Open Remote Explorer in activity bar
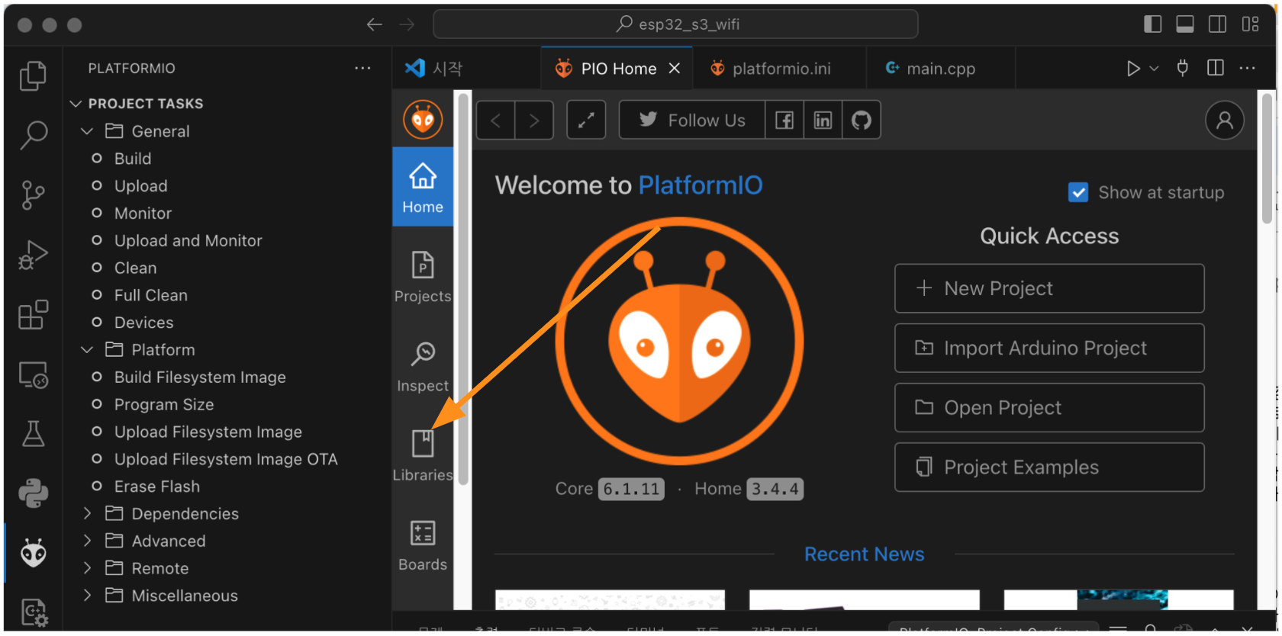This screenshot has width=1282, height=636. (33, 374)
